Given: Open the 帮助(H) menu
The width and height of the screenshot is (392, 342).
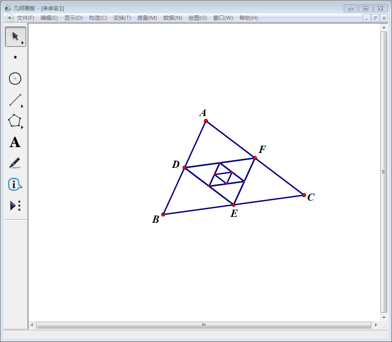Looking at the screenshot, I should (x=248, y=18).
